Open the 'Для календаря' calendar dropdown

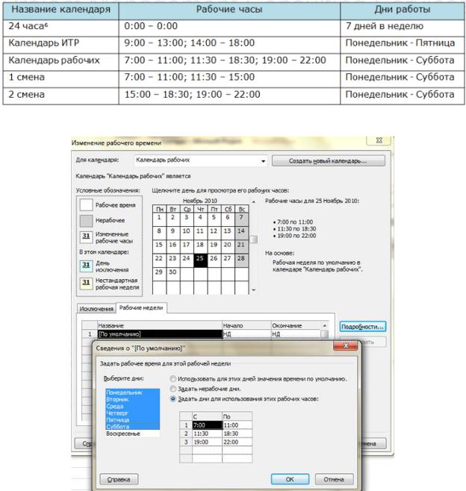click(201, 160)
